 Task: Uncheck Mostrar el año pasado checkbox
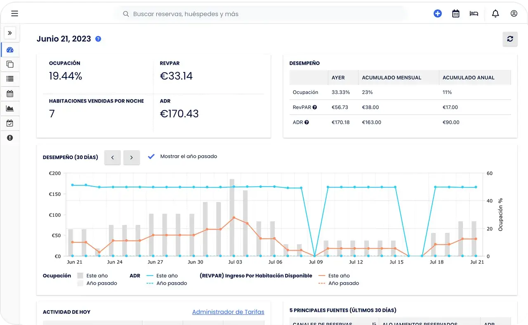(151, 157)
